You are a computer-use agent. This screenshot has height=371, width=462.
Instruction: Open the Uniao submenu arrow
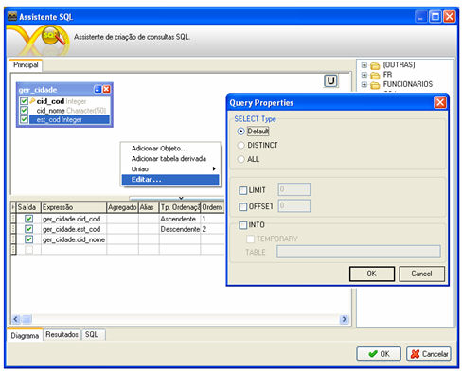214,168
